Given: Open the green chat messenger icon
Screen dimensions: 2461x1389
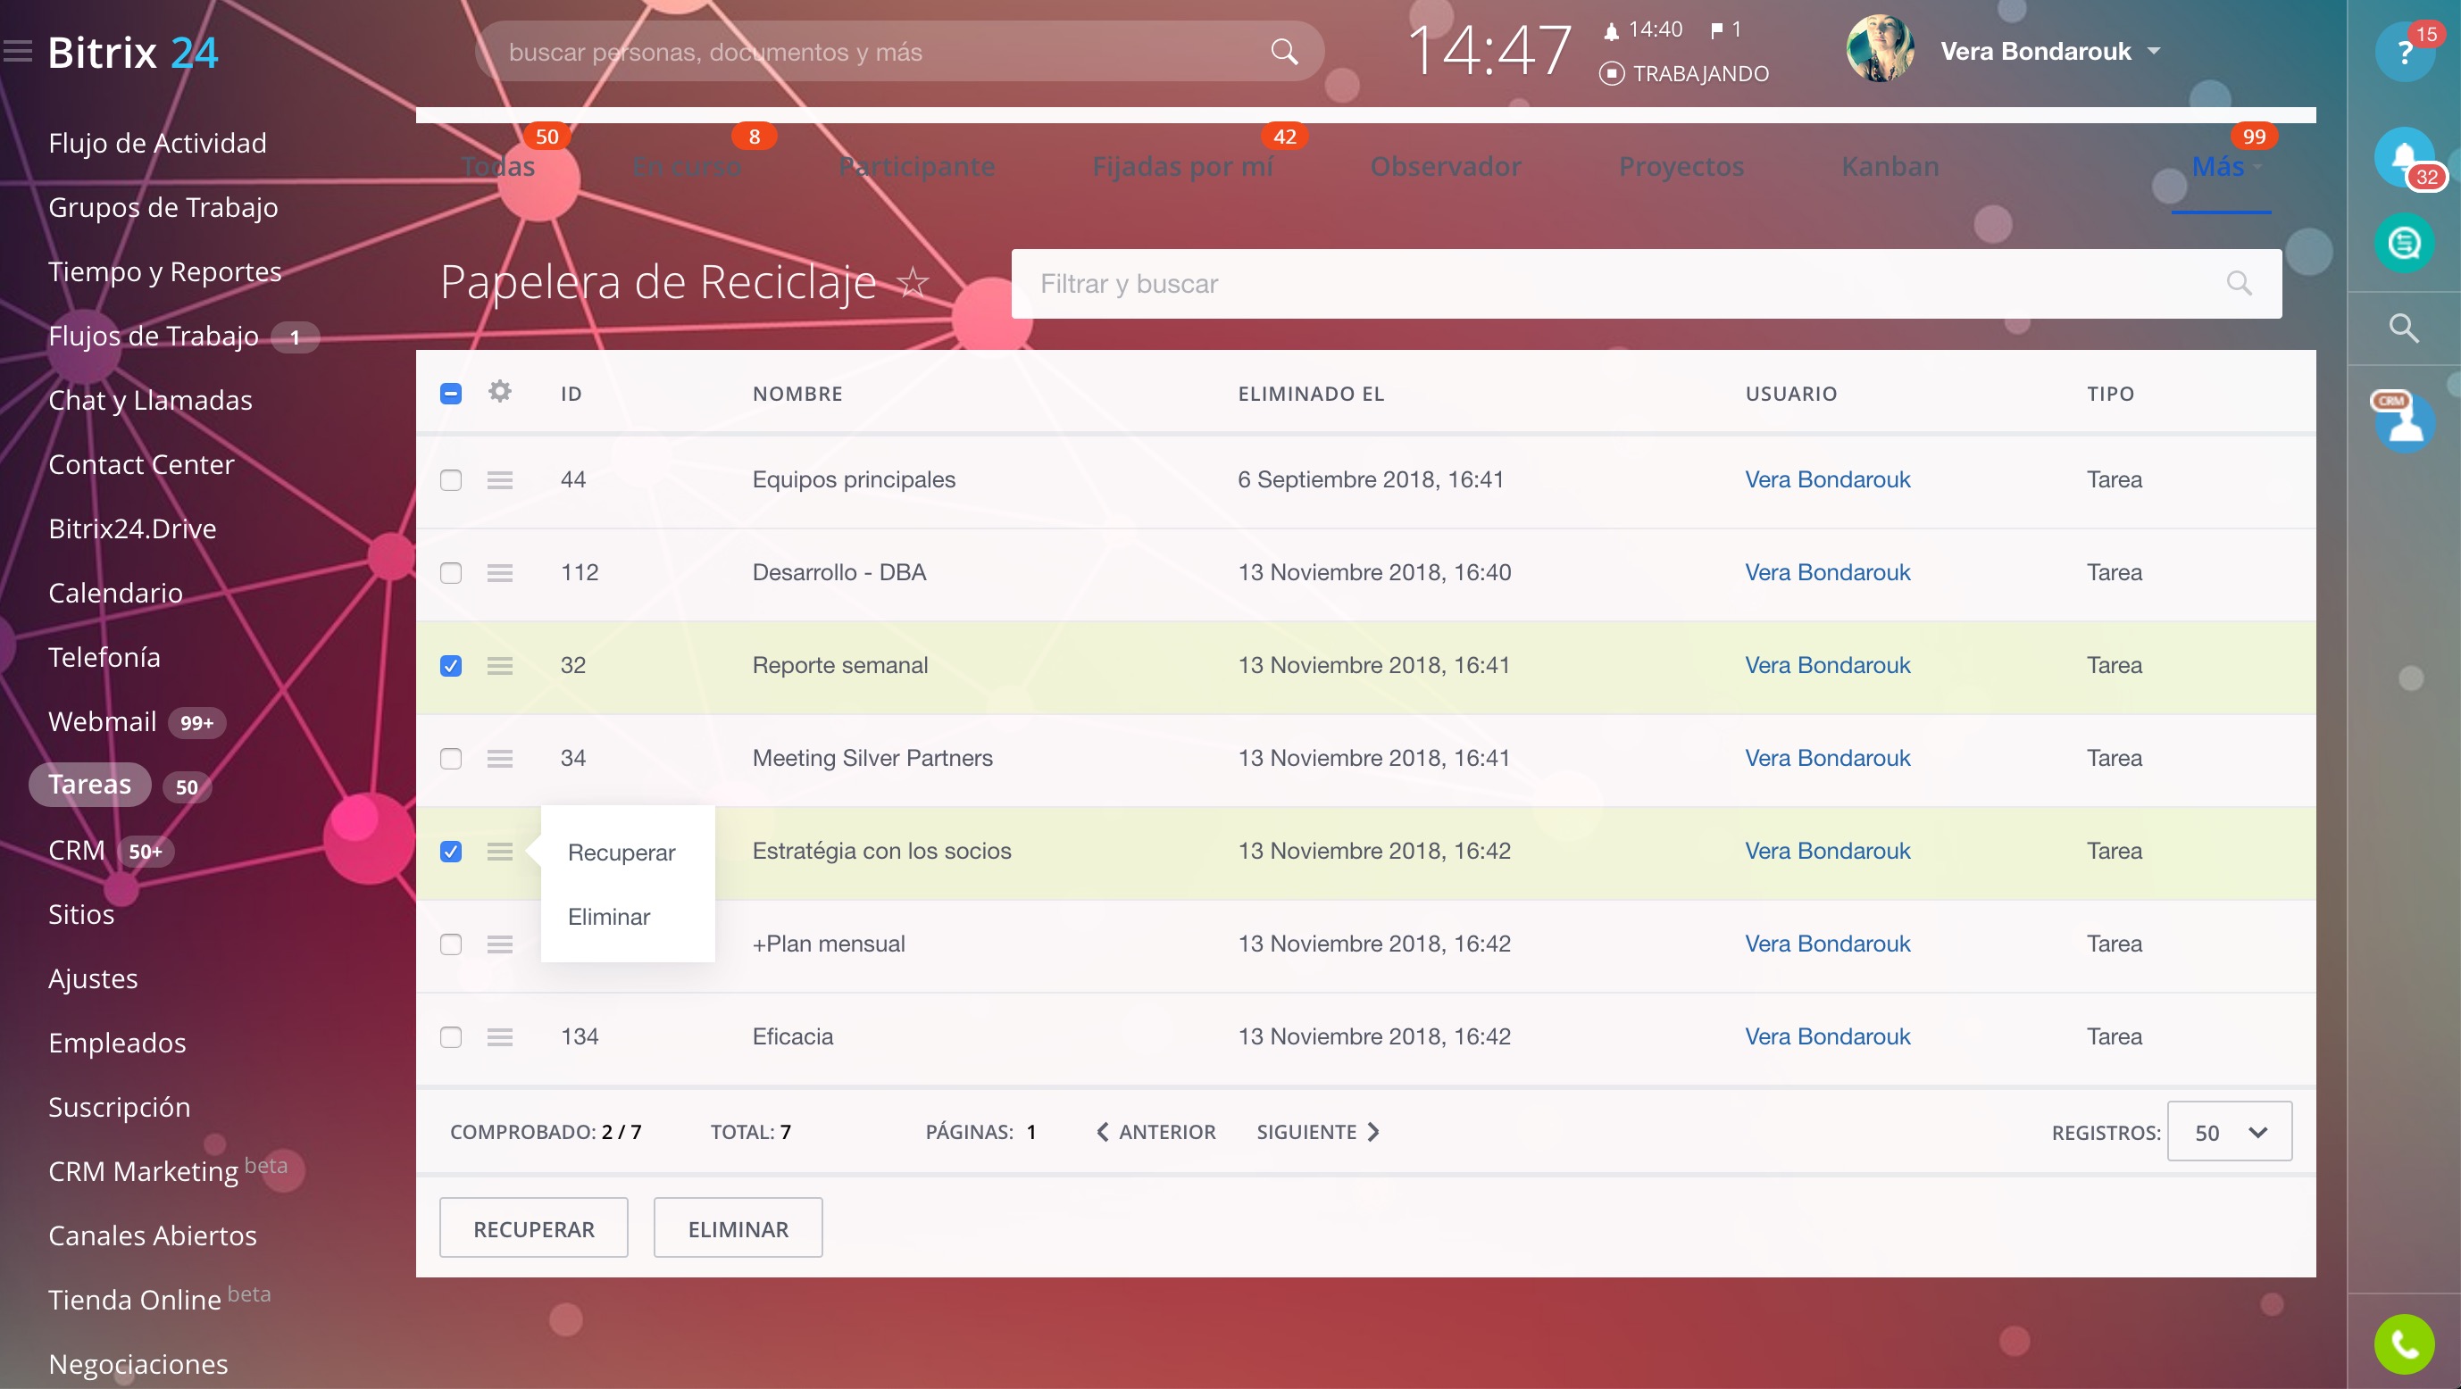Looking at the screenshot, I should pos(2404,244).
